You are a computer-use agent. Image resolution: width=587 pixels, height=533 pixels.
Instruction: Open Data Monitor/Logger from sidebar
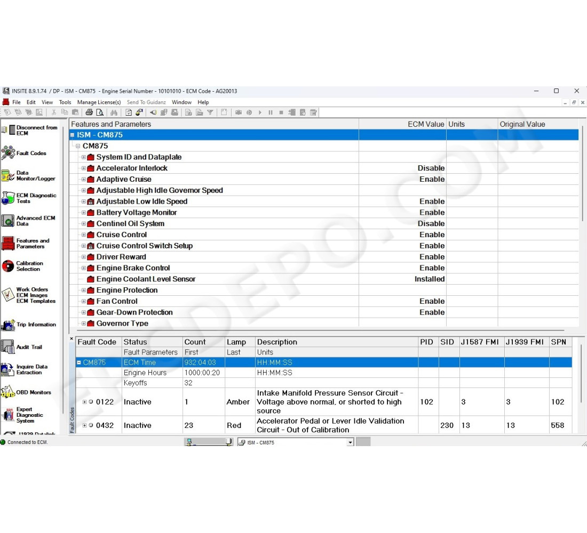point(8,176)
